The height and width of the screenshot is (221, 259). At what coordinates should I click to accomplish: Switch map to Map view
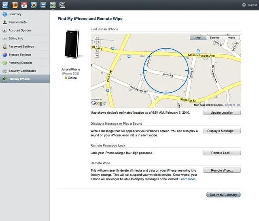coord(198,38)
